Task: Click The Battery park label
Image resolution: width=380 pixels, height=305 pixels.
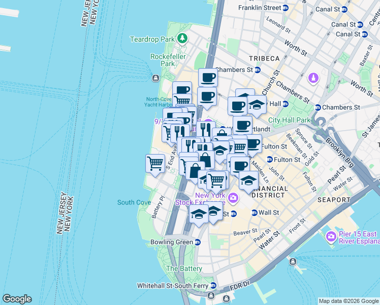Action: click(x=184, y=268)
